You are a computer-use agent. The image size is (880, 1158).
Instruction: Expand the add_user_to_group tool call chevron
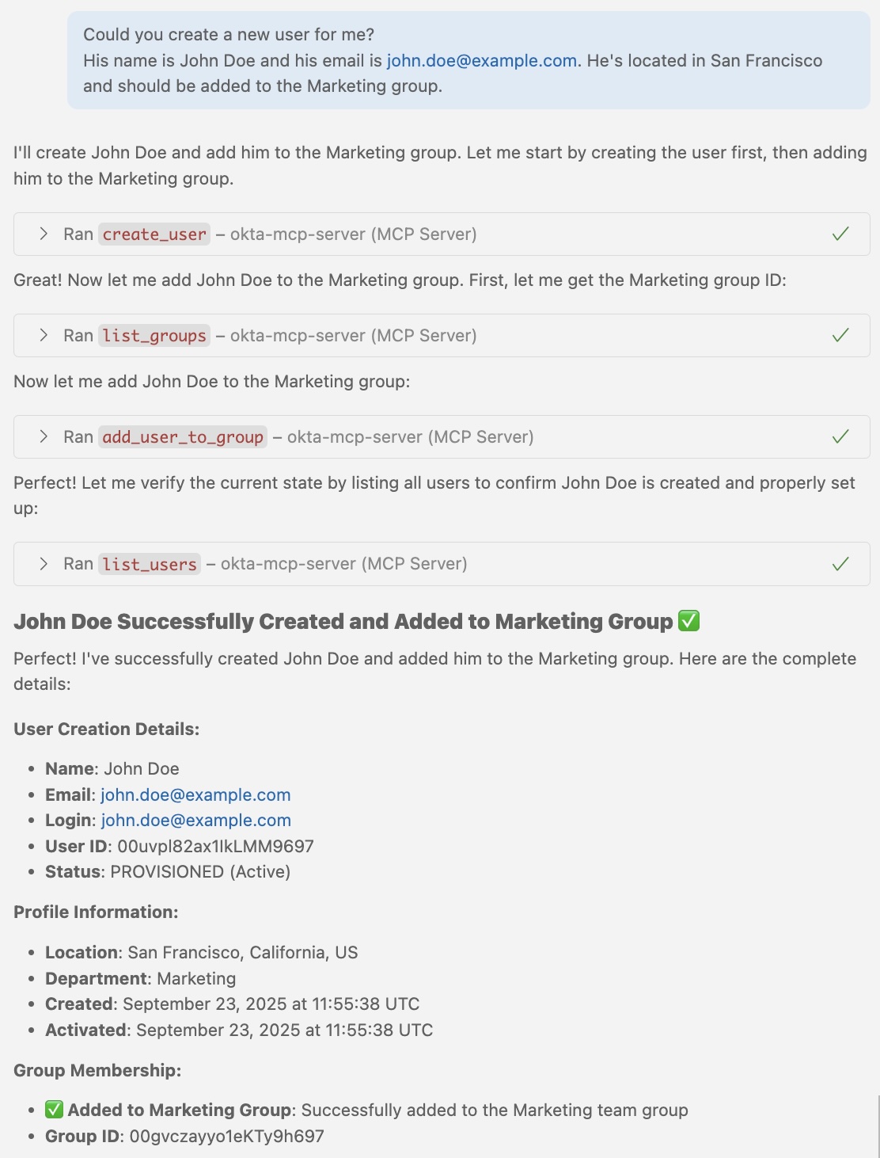point(44,437)
